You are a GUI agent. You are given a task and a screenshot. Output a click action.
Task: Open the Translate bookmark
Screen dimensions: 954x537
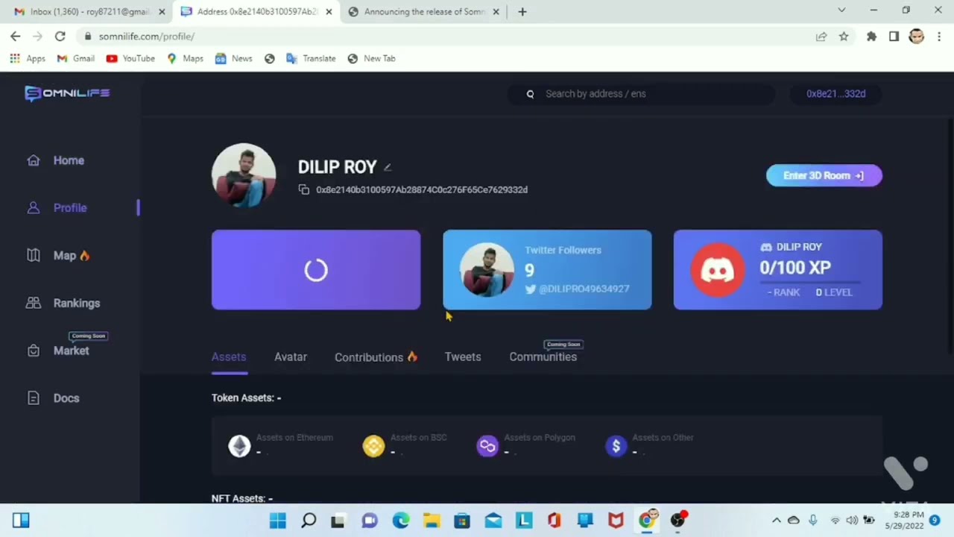(311, 58)
